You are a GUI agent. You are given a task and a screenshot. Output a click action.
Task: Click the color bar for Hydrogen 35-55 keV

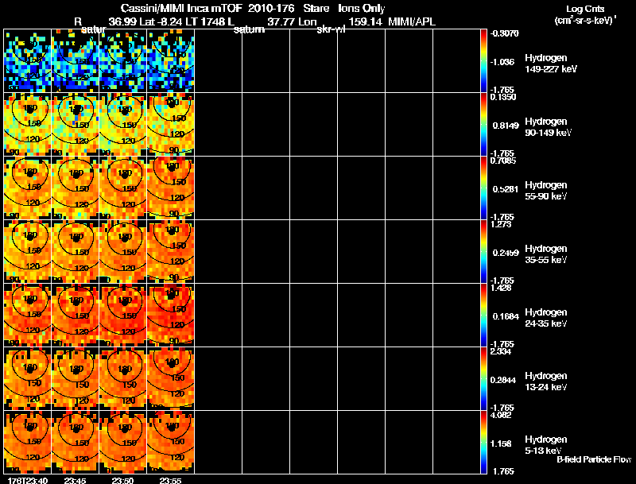[x=483, y=252]
